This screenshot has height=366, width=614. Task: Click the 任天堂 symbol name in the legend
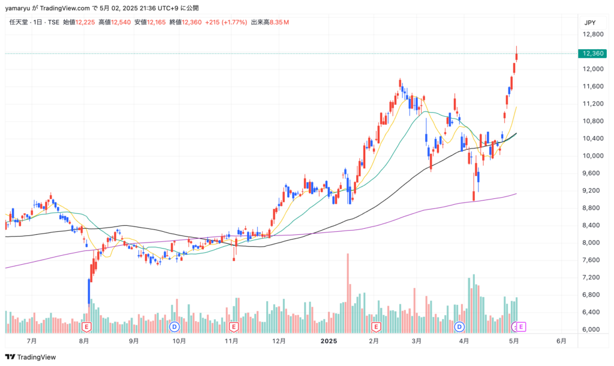click(x=19, y=22)
